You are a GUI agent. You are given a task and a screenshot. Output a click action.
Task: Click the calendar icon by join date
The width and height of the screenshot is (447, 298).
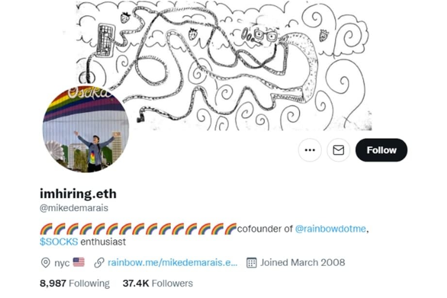(x=251, y=263)
